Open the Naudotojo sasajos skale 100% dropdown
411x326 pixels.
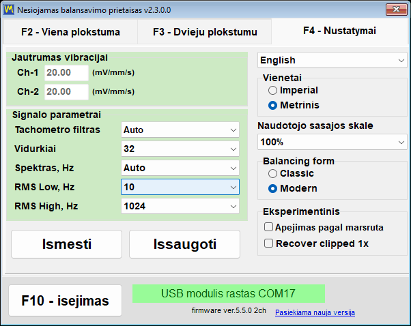click(332, 142)
